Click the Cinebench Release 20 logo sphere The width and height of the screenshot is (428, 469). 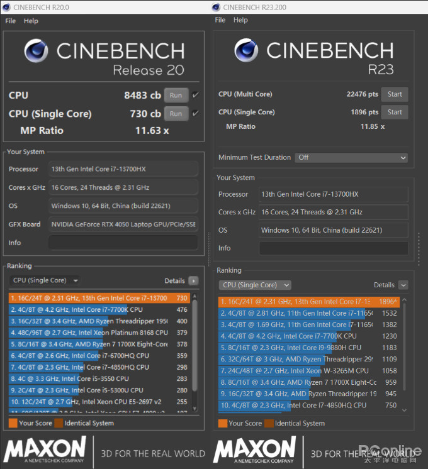[36, 51]
